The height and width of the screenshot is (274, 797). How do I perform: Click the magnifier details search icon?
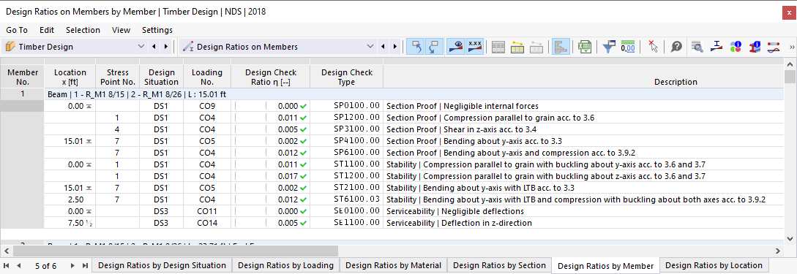point(697,47)
